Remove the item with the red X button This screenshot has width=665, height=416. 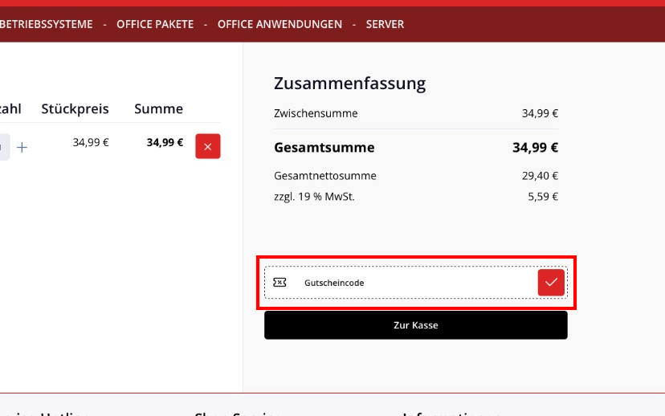pos(208,146)
